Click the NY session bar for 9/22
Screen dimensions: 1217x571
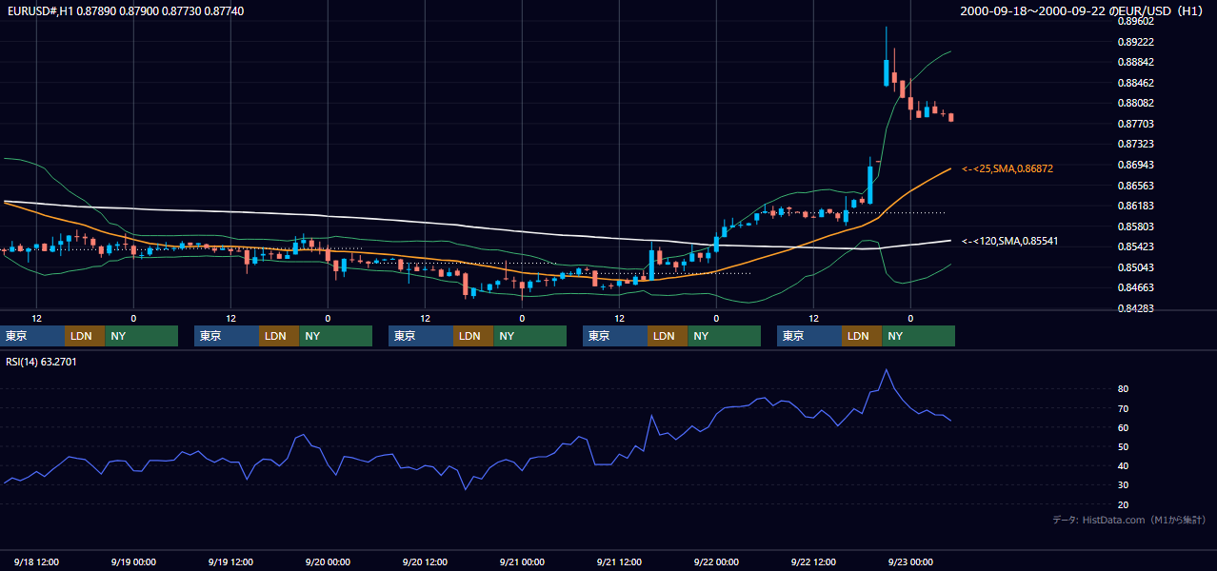point(918,336)
